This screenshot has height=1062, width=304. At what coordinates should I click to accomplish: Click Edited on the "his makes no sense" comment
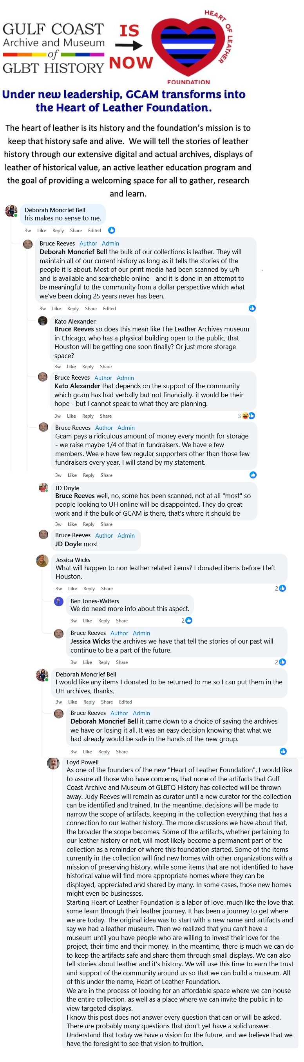coord(94,231)
